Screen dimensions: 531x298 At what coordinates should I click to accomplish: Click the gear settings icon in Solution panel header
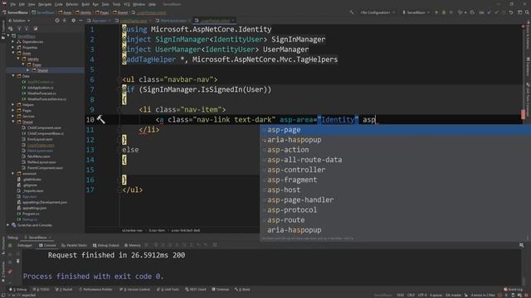(x=73, y=21)
